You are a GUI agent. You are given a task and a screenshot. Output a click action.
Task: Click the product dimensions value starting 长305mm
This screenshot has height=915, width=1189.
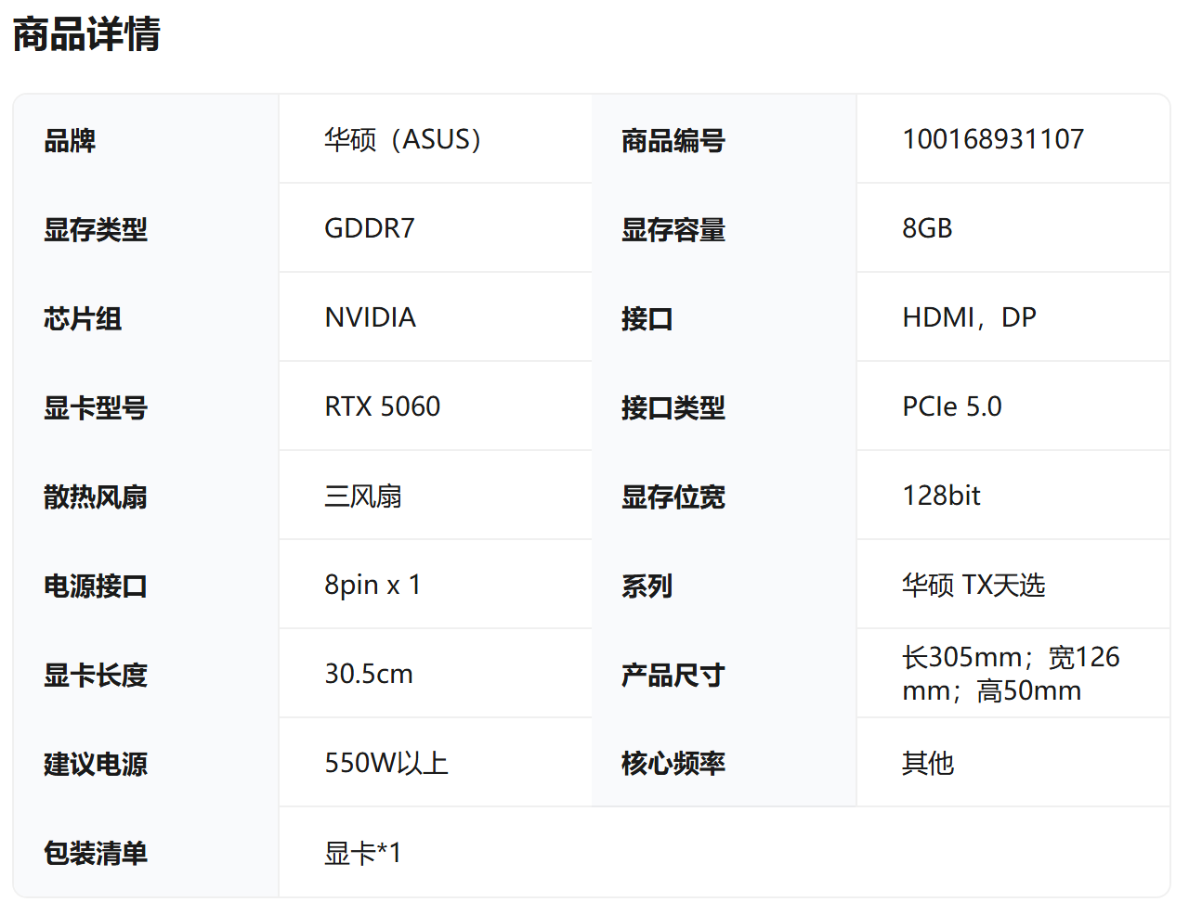[1010, 674]
